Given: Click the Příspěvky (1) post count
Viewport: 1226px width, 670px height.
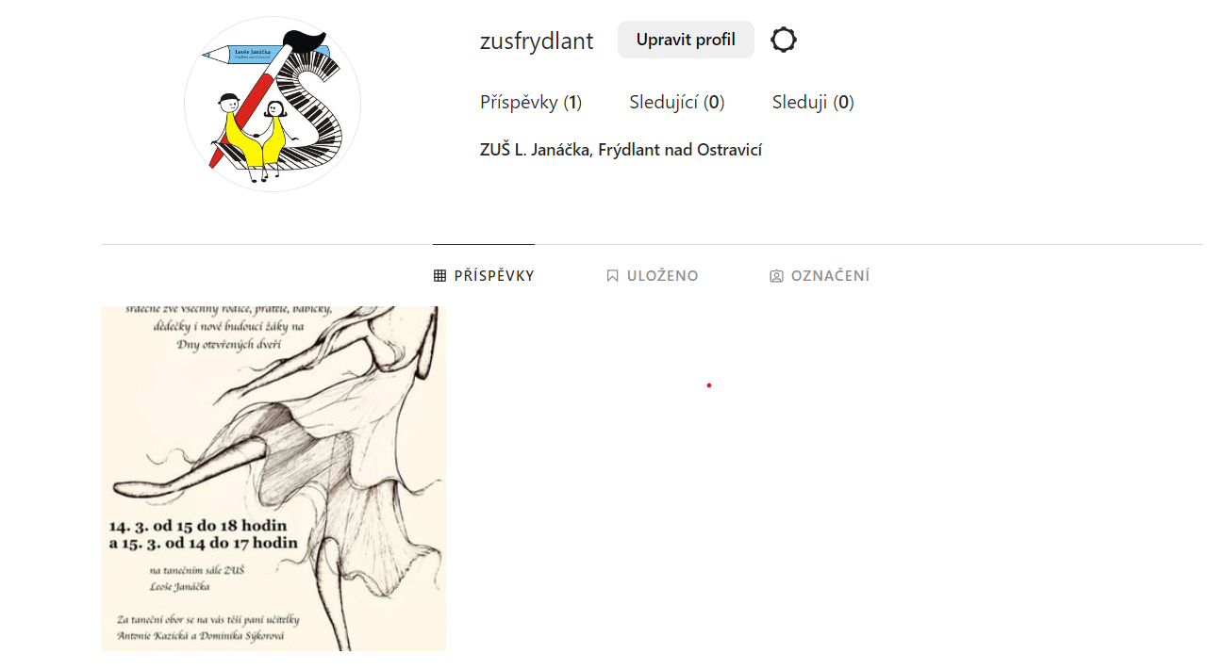Looking at the screenshot, I should tap(531, 103).
